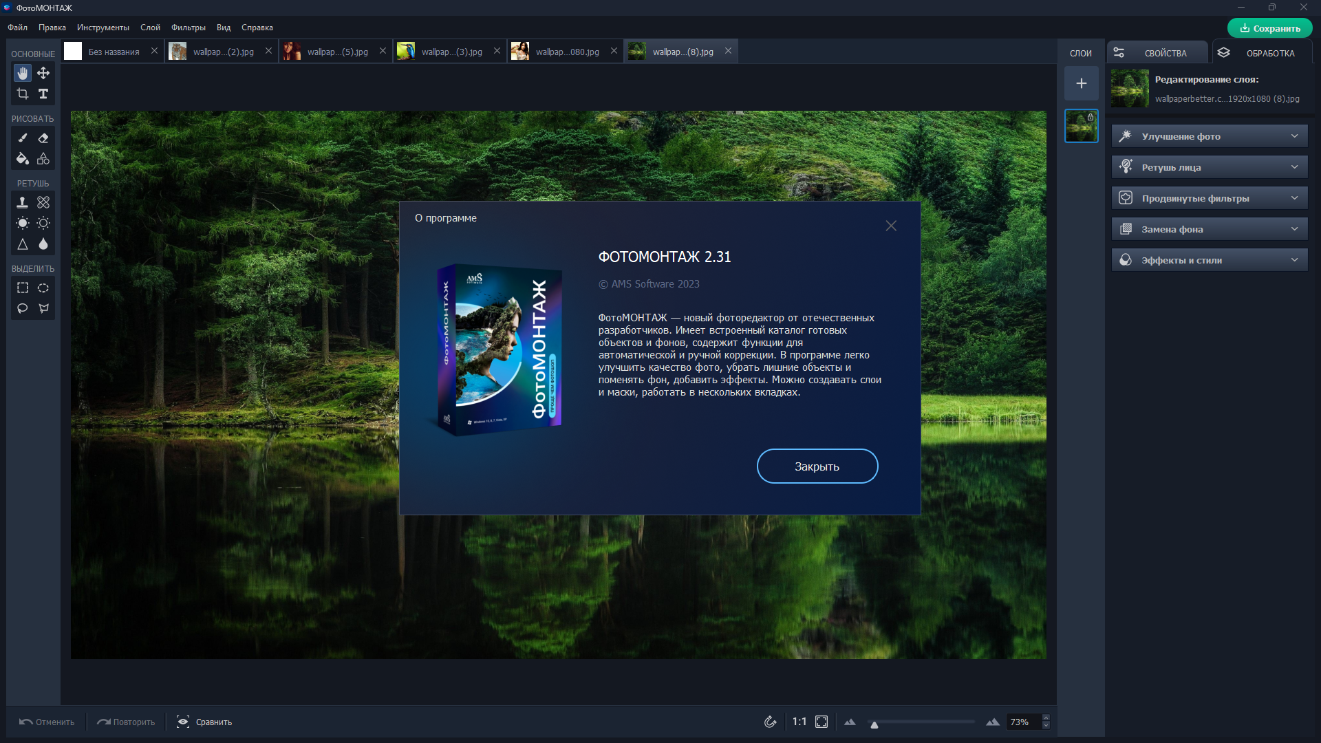The height and width of the screenshot is (743, 1321).
Task: Click Отменить undo button
Action: 47,722
